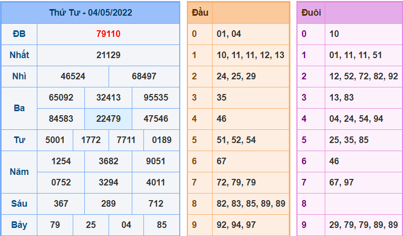
Task: Select seventh prize number 79
Action: click(55, 225)
